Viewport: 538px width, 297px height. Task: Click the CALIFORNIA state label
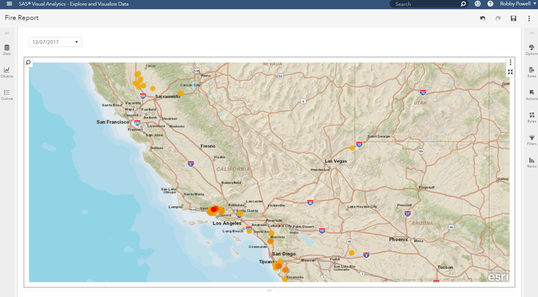[233, 170]
